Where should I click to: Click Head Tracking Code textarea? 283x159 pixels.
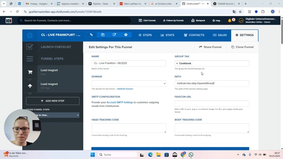tap(129, 128)
